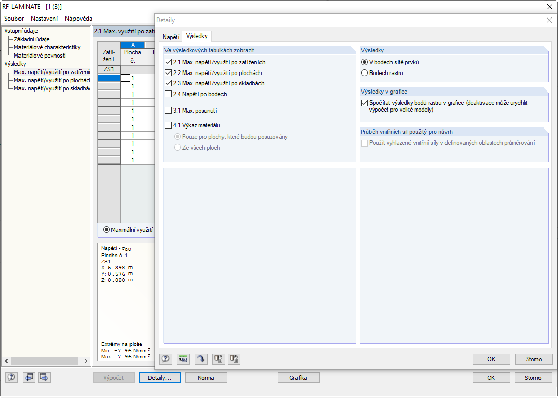Open Nápověda menu
Viewport: 558px width, 419px height.
click(79, 19)
